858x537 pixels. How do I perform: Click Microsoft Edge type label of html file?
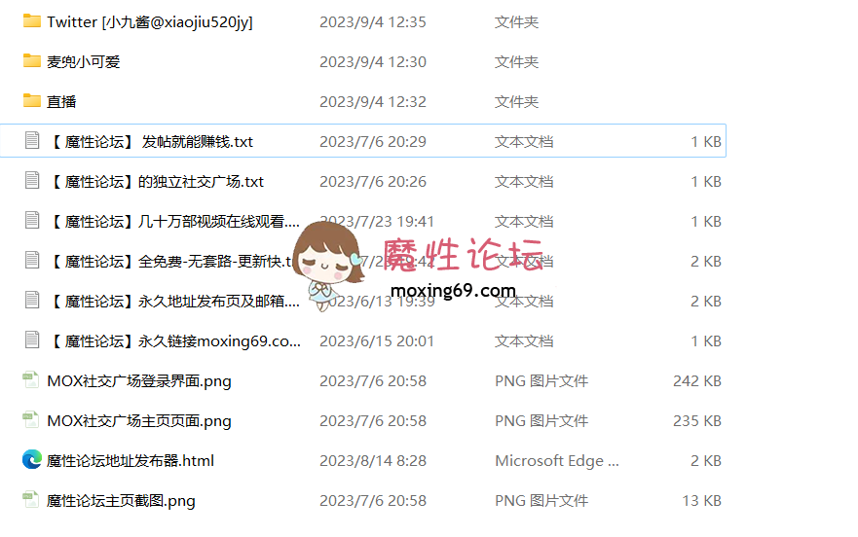coord(557,461)
